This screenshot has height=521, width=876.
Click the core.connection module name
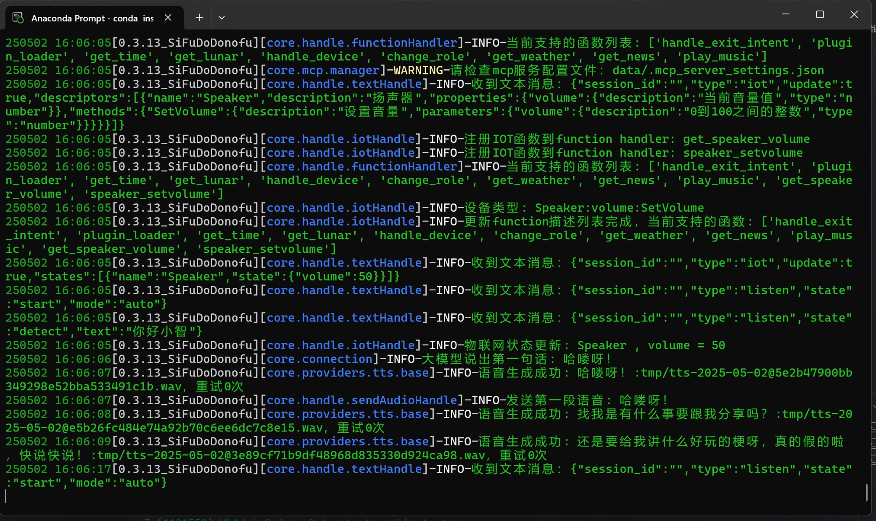click(319, 359)
